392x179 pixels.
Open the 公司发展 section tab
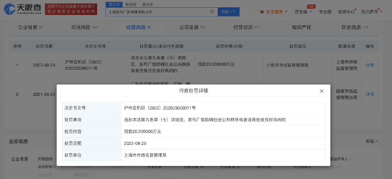click(192, 27)
